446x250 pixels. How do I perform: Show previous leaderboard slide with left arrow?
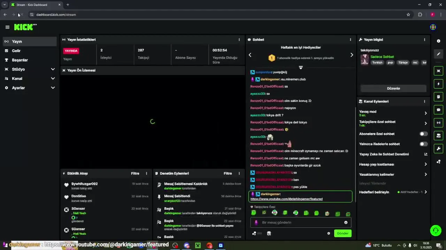[x=250, y=55]
